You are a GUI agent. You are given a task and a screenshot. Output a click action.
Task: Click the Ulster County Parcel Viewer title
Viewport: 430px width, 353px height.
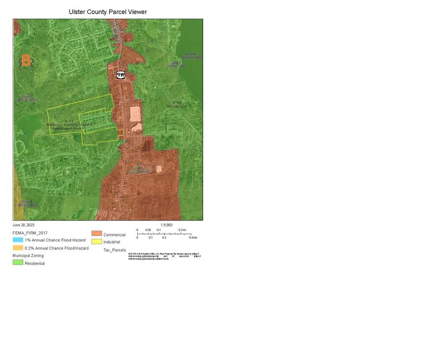pos(108,12)
